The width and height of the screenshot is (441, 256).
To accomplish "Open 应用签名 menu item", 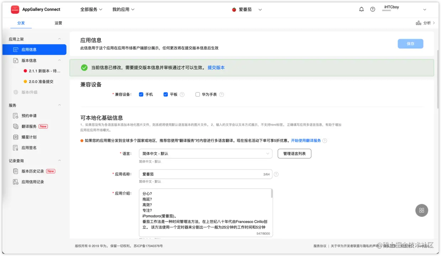I will click(x=29, y=148).
